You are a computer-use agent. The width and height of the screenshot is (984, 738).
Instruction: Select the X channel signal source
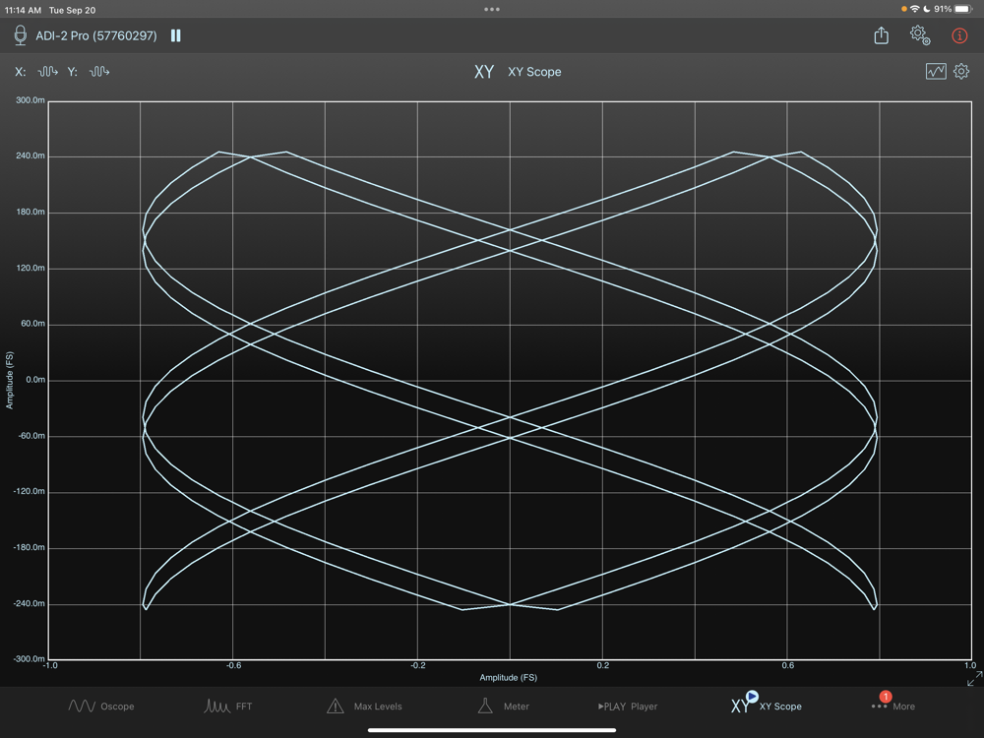pyautogui.click(x=48, y=72)
